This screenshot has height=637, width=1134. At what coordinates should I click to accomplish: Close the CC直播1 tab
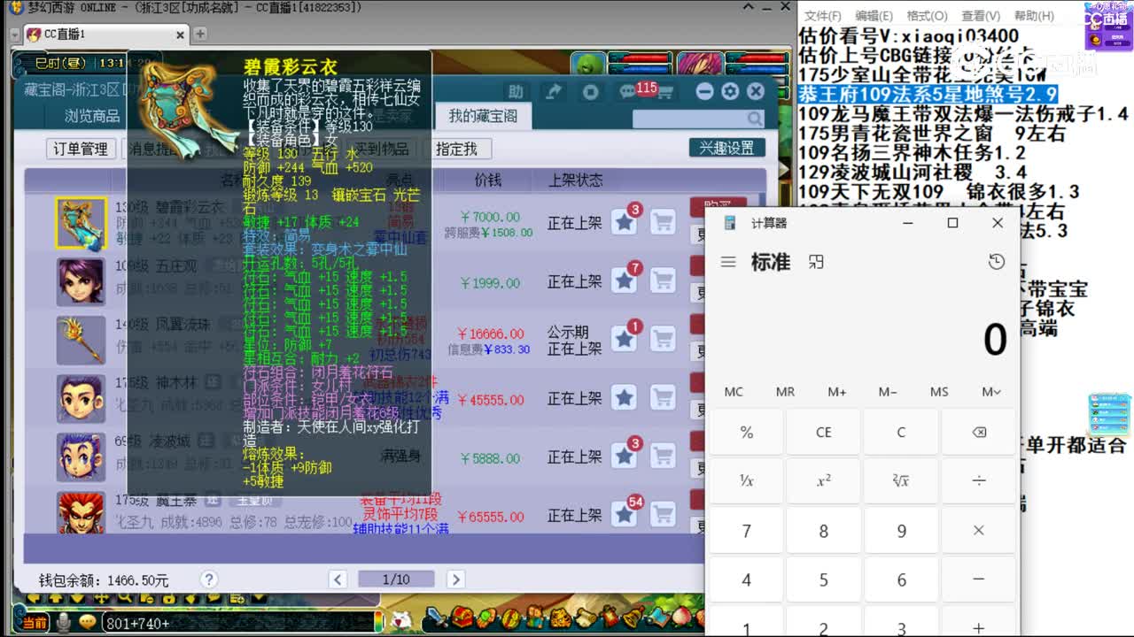pos(181,35)
